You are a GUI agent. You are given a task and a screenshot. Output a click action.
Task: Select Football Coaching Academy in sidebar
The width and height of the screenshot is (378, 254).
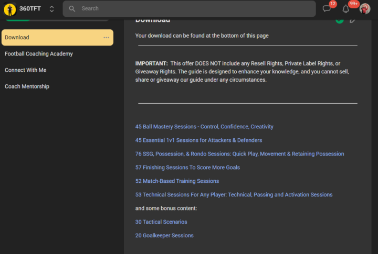39,54
